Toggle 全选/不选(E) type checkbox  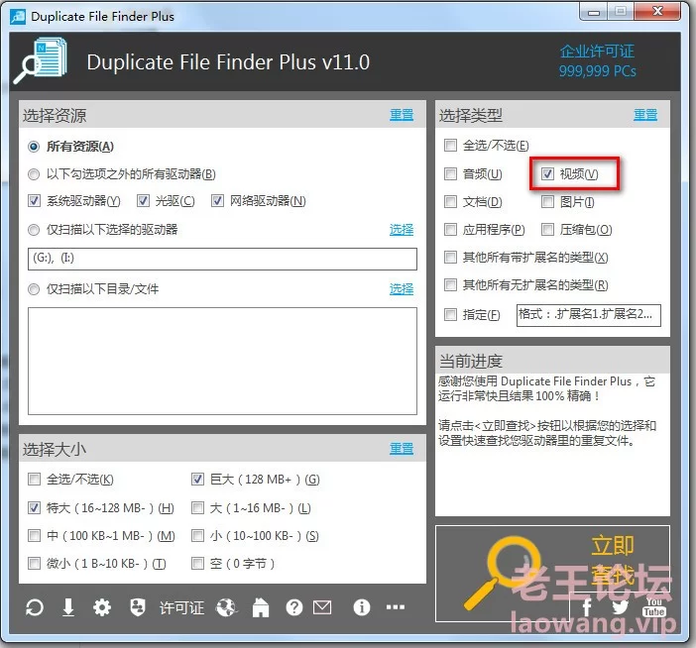tap(450, 145)
